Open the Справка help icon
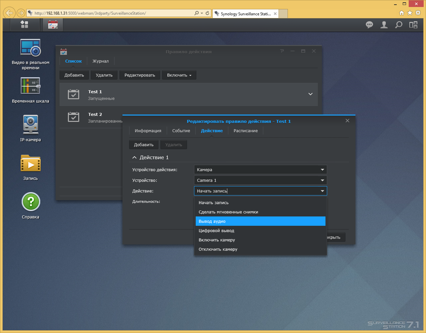This screenshot has width=426, height=333. (31, 206)
